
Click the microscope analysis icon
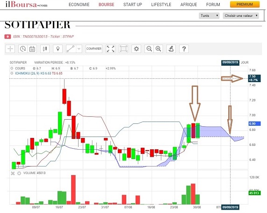171,49
